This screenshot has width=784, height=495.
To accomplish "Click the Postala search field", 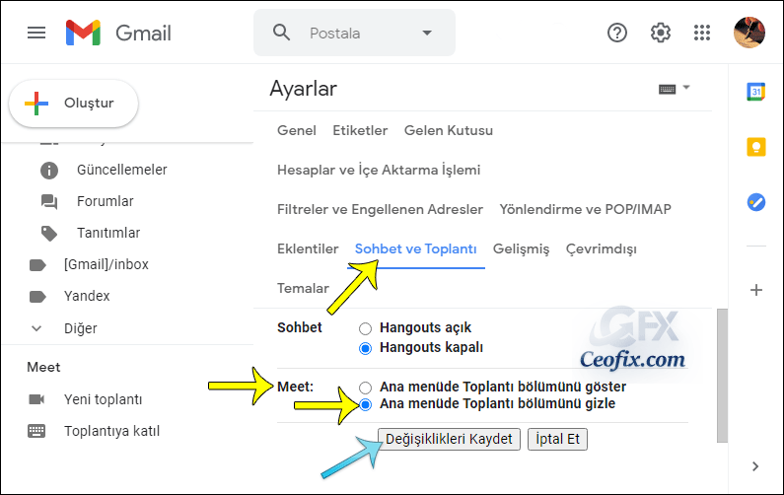I will click(354, 33).
